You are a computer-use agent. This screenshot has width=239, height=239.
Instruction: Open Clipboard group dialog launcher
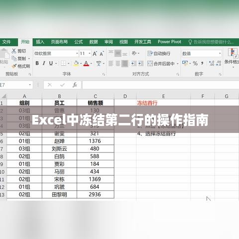pos(30,74)
